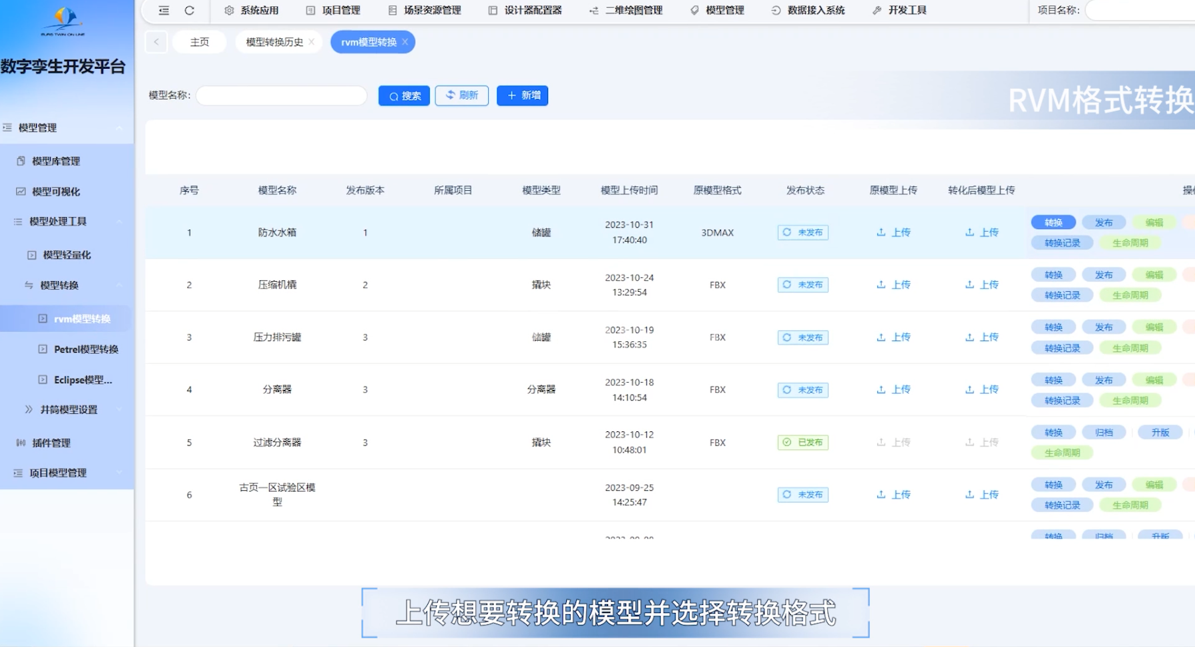
Task: Click the 新增 button
Action: (x=522, y=95)
